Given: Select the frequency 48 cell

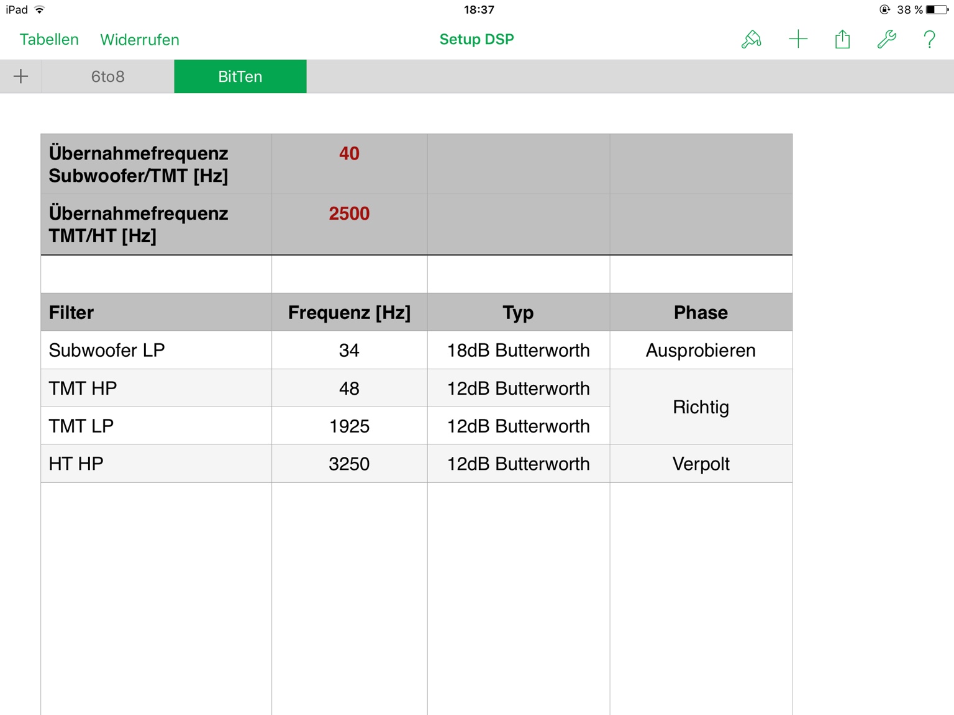Looking at the screenshot, I should click(349, 388).
